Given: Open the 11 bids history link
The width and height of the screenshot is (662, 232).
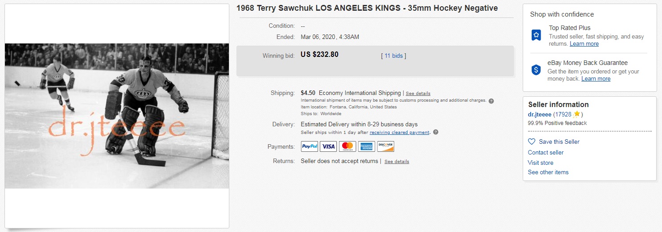Looking at the screenshot, I should click(394, 56).
